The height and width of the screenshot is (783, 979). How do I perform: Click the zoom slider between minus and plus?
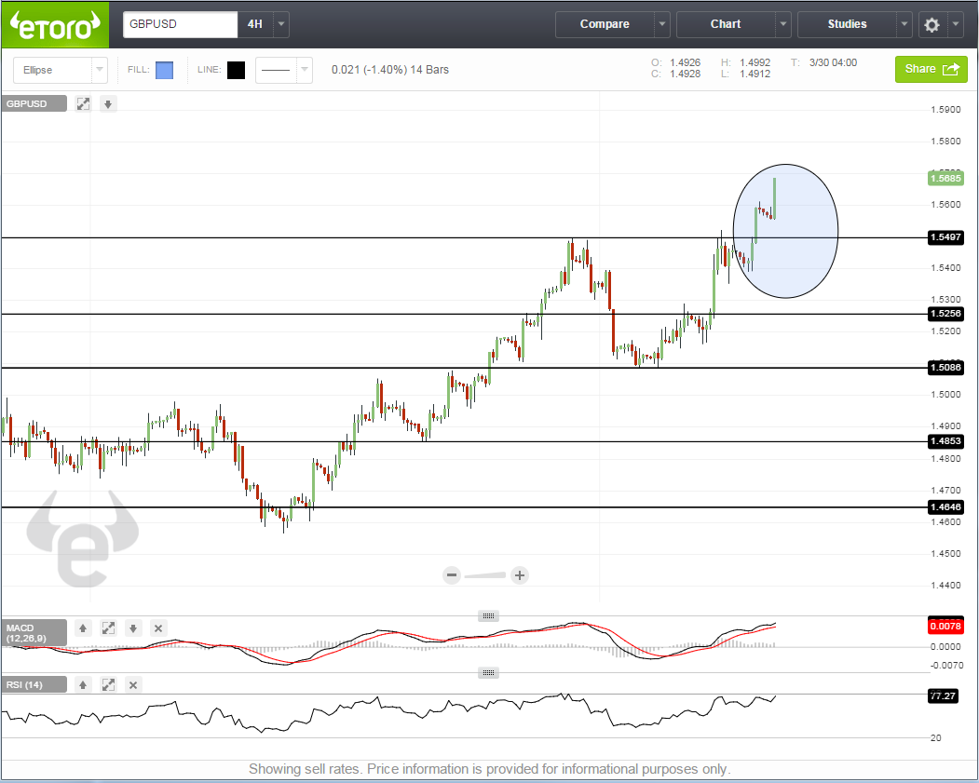pyautogui.click(x=485, y=574)
